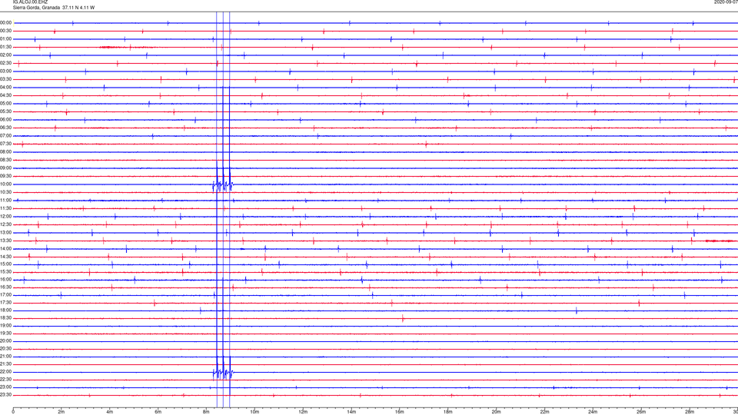
Task: Click the 22:00 row label
Action: (6, 372)
